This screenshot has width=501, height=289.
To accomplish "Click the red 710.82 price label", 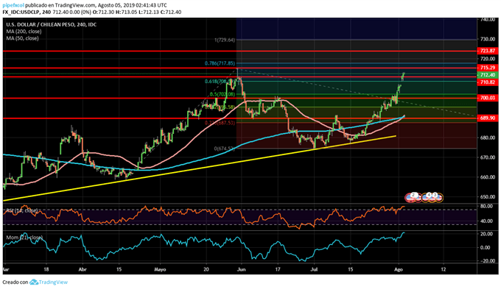I will 488,82.
